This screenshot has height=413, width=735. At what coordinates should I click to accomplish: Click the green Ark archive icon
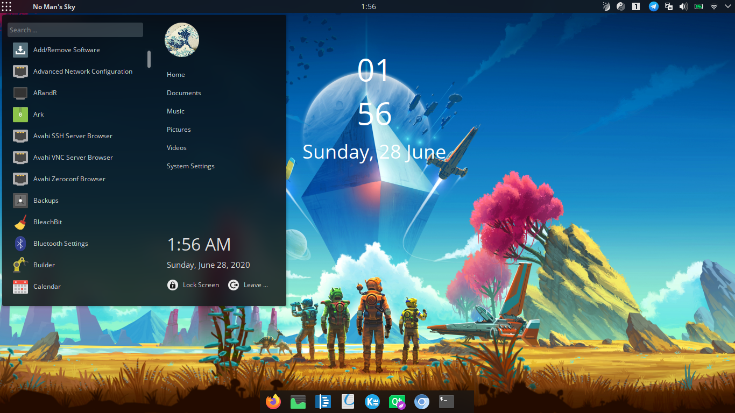(x=20, y=115)
